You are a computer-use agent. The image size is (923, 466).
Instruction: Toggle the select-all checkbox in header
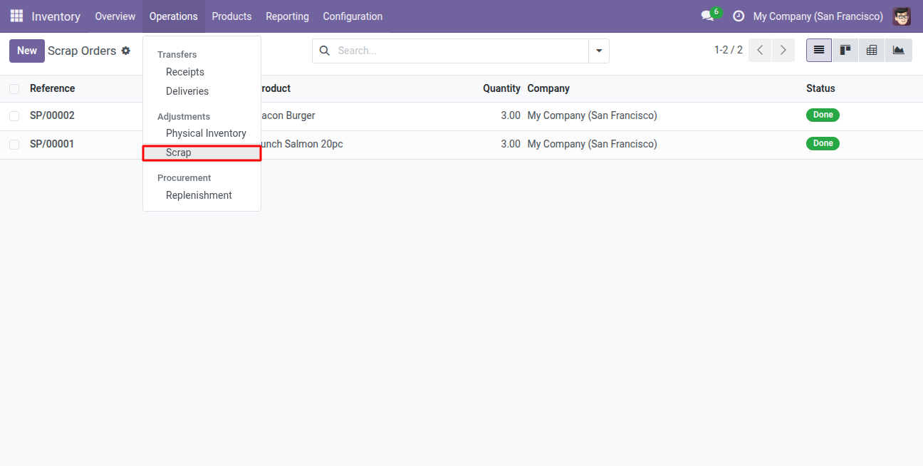[x=14, y=89]
